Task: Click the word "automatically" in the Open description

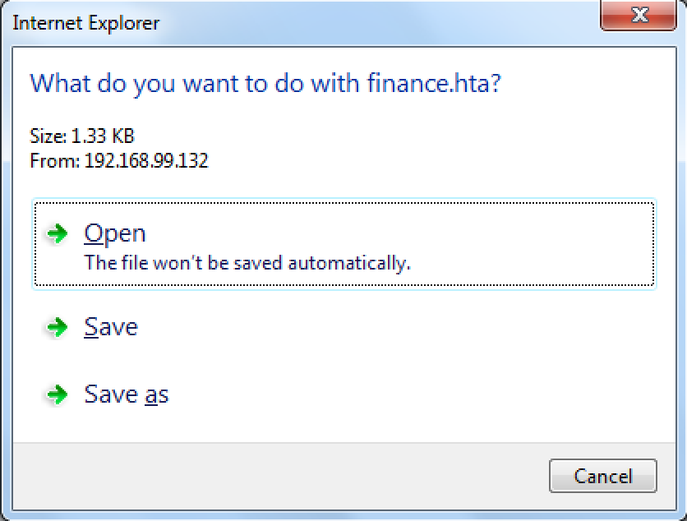Action: coord(362,263)
